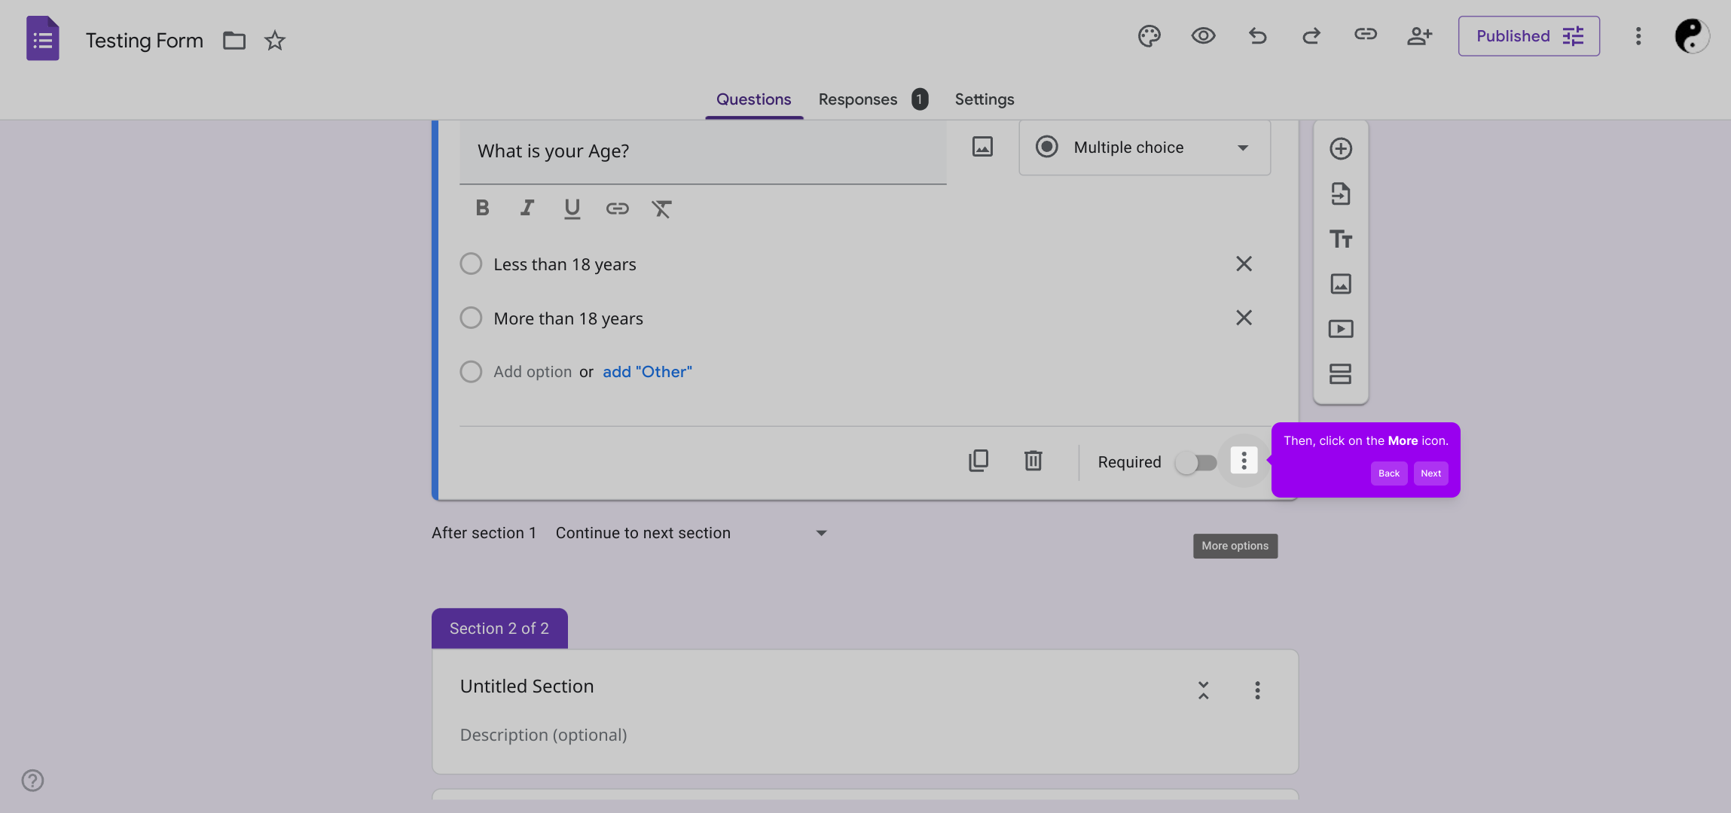Switch to the Settings tab
Image resolution: width=1731 pixels, height=813 pixels.
pyautogui.click(x=985, y=99)
